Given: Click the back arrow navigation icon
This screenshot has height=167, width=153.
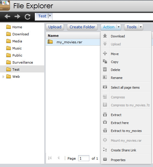Looking at the screenshot, I should coord(7,16).
